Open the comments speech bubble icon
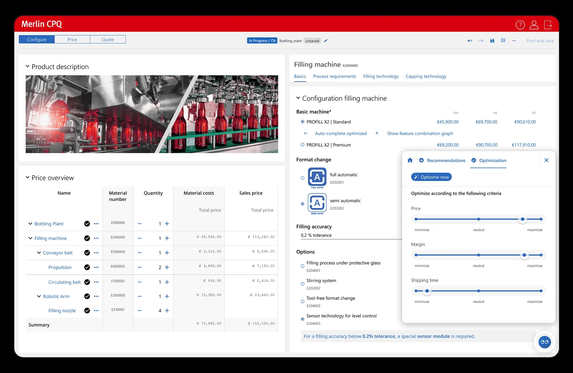The height and width of the screenshot is (373, 573). (x=503, y=41)
